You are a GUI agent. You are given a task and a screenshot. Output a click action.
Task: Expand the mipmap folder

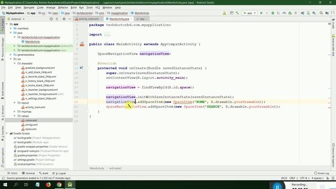coord(15,111)
